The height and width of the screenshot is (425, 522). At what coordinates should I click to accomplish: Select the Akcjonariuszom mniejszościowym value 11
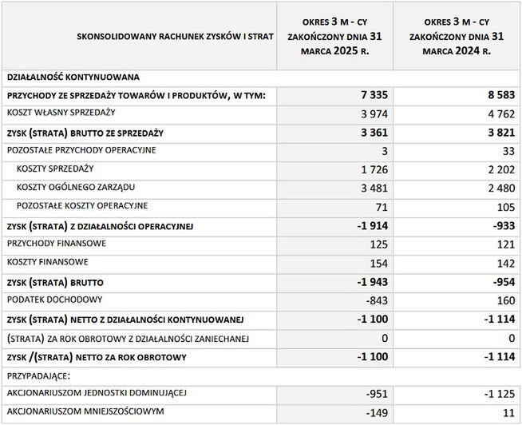(x=508, y=413)
